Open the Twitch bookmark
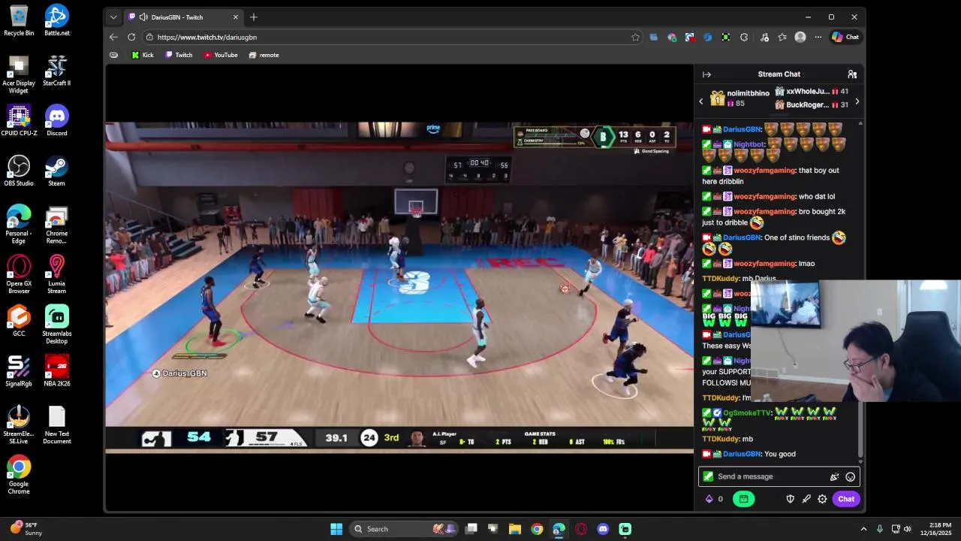961x541 pixels. [179, 55]
